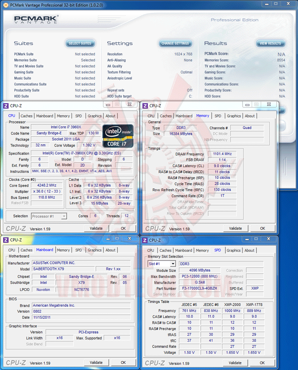Screen dimensions: 298x370
Task: Open Caches tab in top-left CPU-Z window
Action: (x=26, y=116)
